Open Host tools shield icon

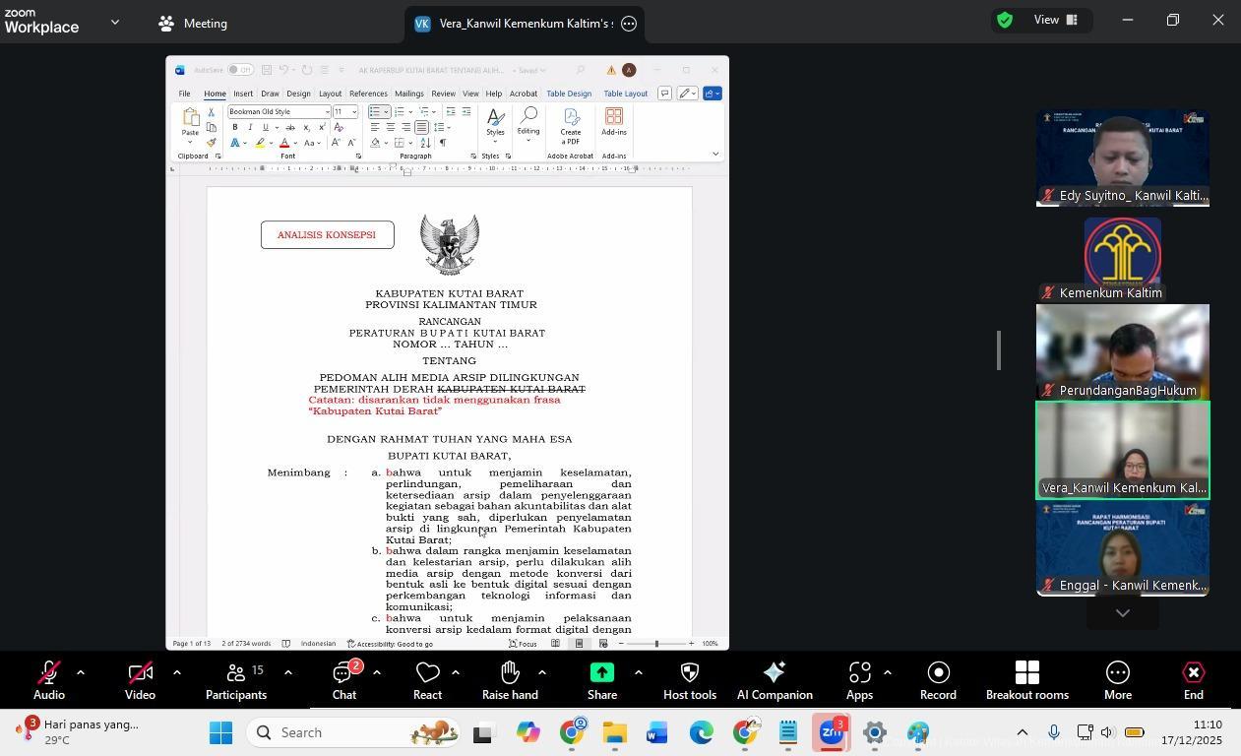[689, 679]
